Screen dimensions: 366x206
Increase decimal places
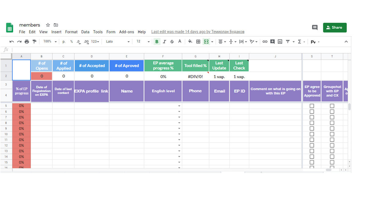[x=86, y=42]
